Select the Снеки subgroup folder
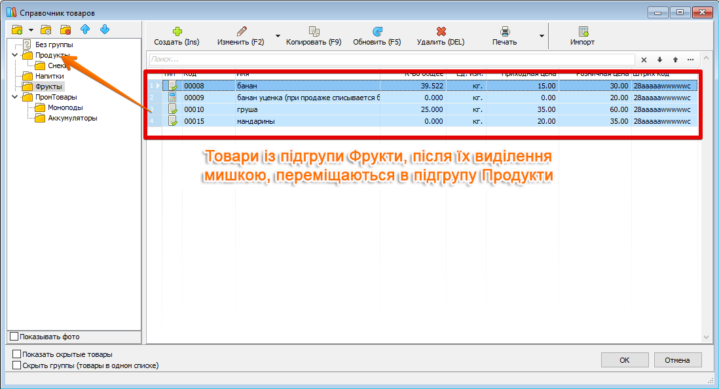Viewport: 719px width, 389px height. point(52,65)
